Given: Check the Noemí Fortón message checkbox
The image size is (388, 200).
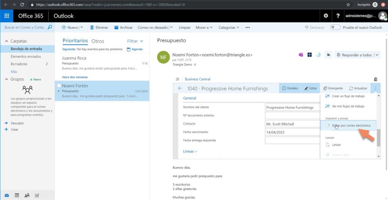Looking at the screenshot, I should tap(59, 86).
